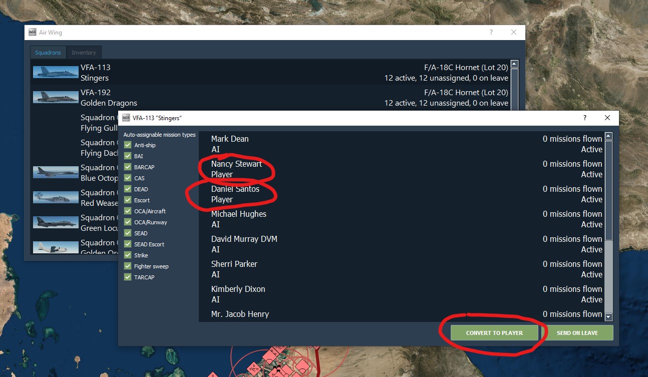Image resolution: width=648 pixels, height=377 pixels.
Task: Select pilot Sherri Parker
Action: pos(402,269)
